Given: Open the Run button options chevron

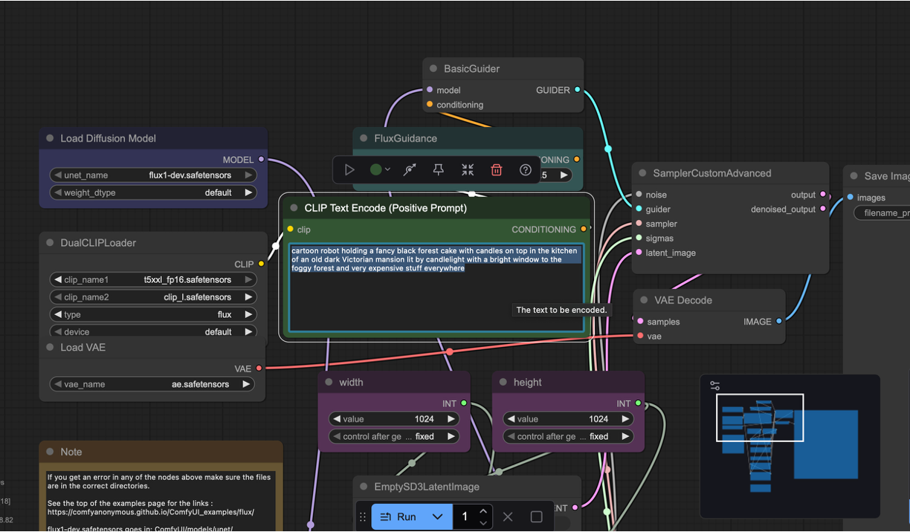Looking at the screenshot, I should pos(438,516).
